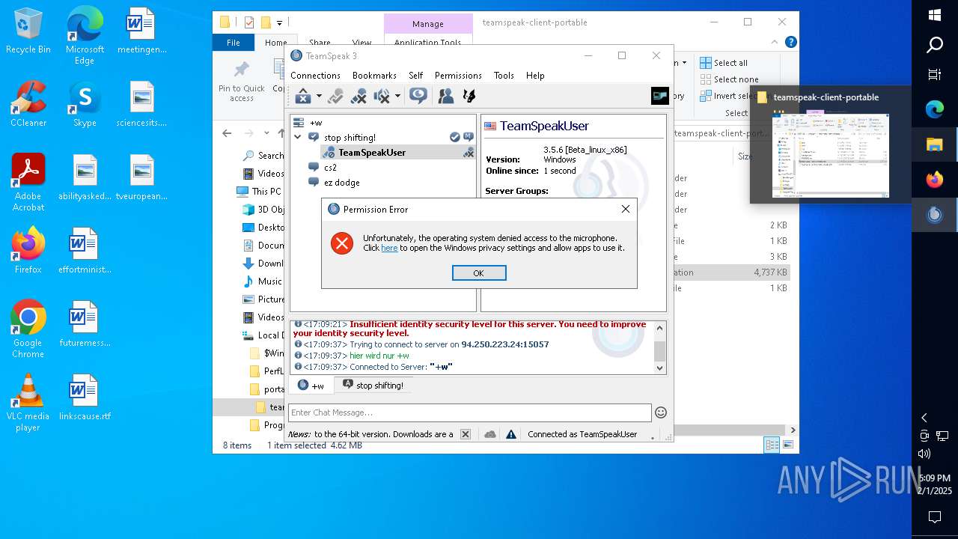The image size is (958, 539).
Task: Open the Manage tab in File Explorer
Action: 428,24
